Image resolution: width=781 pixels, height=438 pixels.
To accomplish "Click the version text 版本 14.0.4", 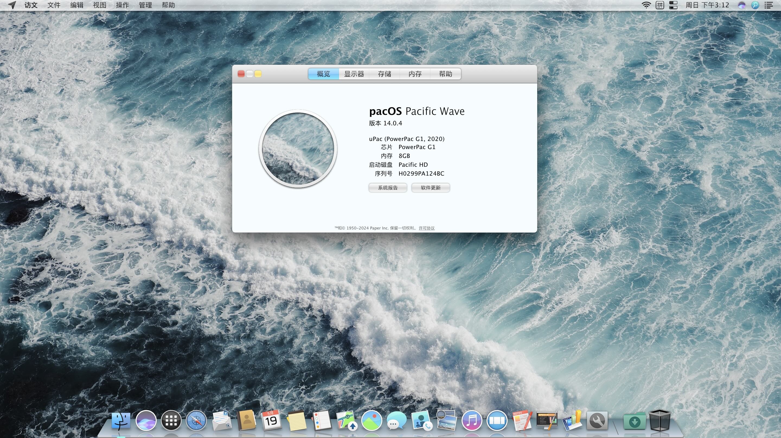I will coord(385,123).
